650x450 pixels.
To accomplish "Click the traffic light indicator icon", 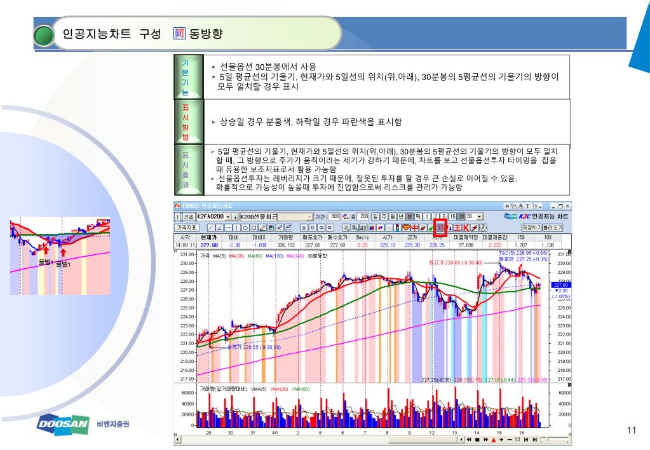I will 398,228.
